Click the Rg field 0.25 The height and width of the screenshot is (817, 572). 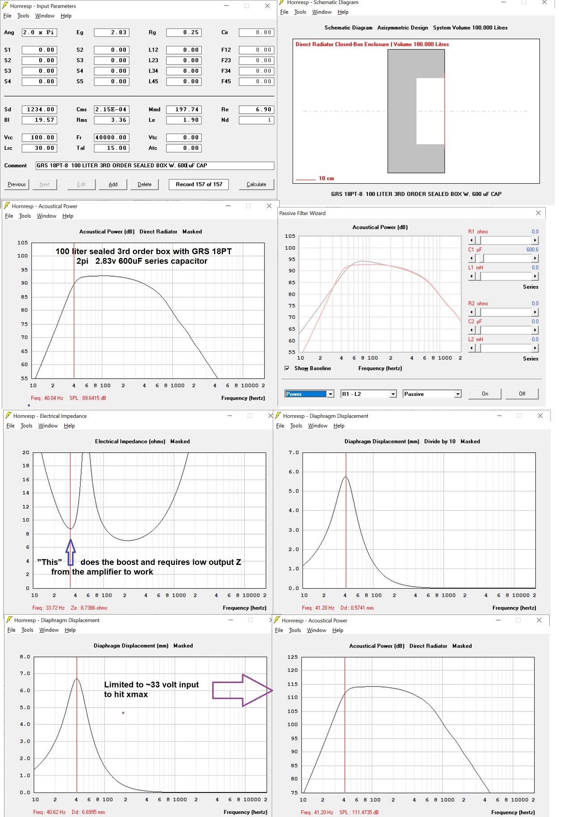184,32
